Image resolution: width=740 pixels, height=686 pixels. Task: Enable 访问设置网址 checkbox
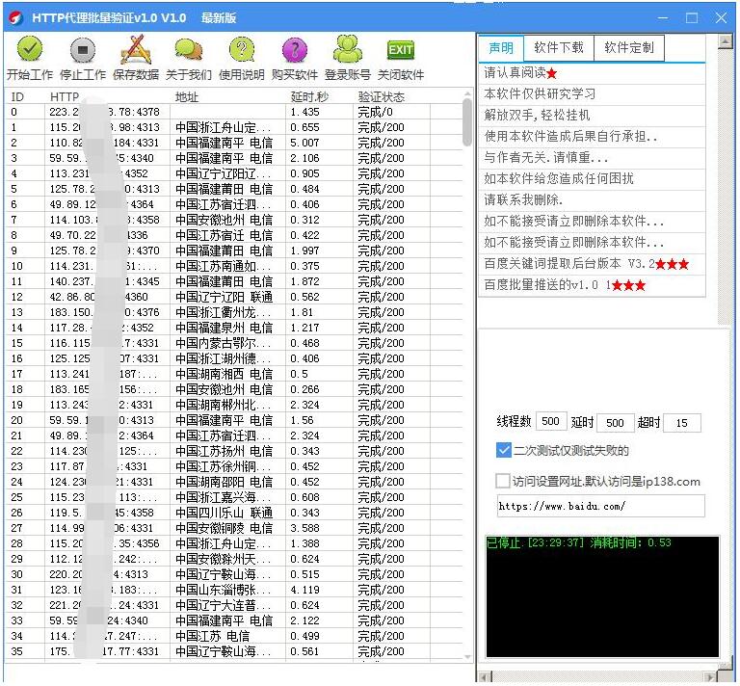pyautogui.click(x=504, y=481)
